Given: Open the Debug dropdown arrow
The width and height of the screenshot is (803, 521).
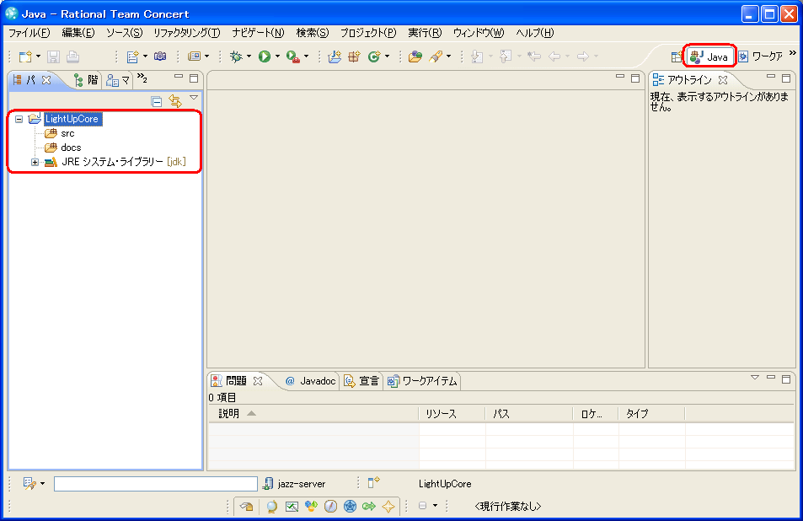Looking at the screenshot, I should (x=249, y=56).
